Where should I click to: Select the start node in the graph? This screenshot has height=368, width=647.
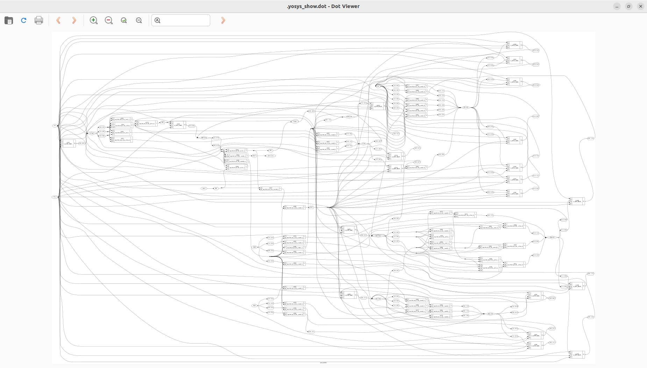click(x=204, y=188)
